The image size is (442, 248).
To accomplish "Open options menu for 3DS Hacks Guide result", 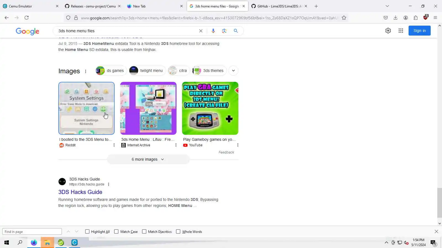I will (x=109, y=184).
